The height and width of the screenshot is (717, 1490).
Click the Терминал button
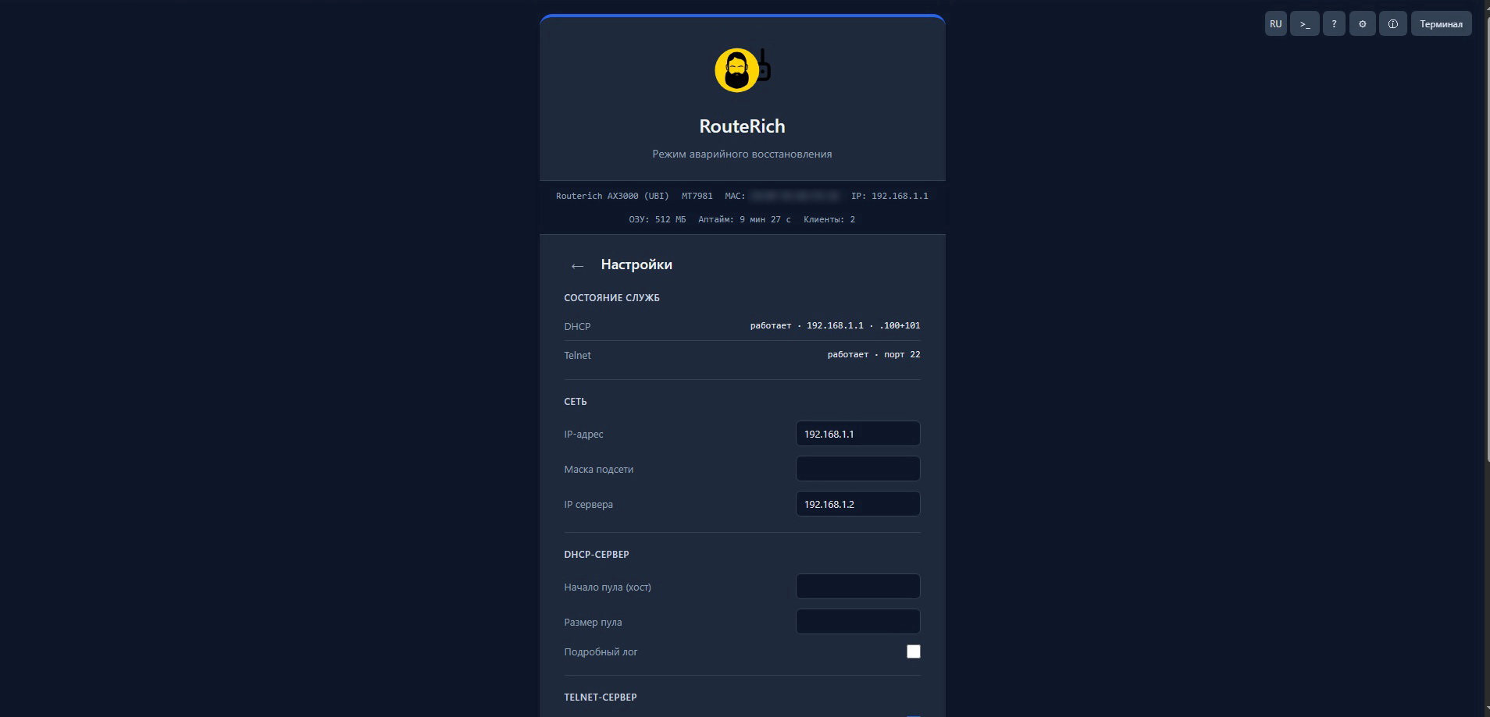[1441, 23]
